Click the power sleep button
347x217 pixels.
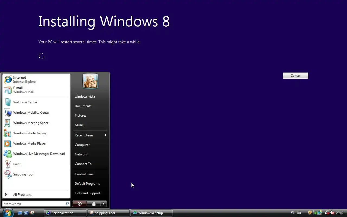[79, 204]
